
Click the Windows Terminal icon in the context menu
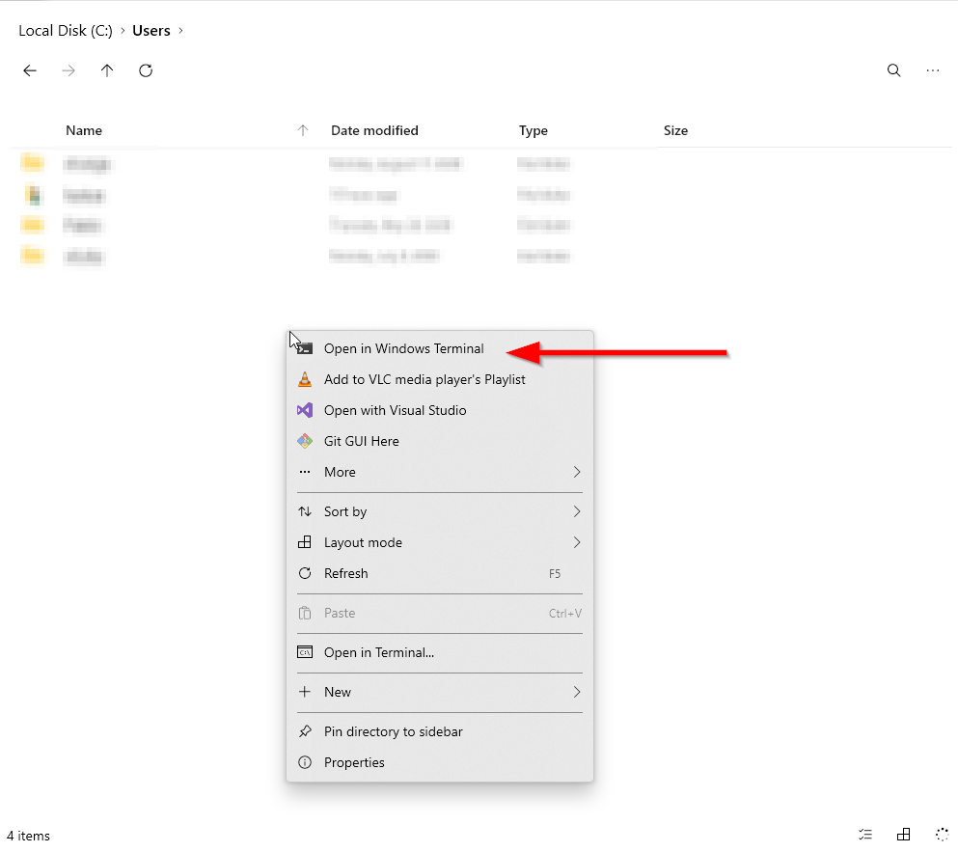pos(307,348)
